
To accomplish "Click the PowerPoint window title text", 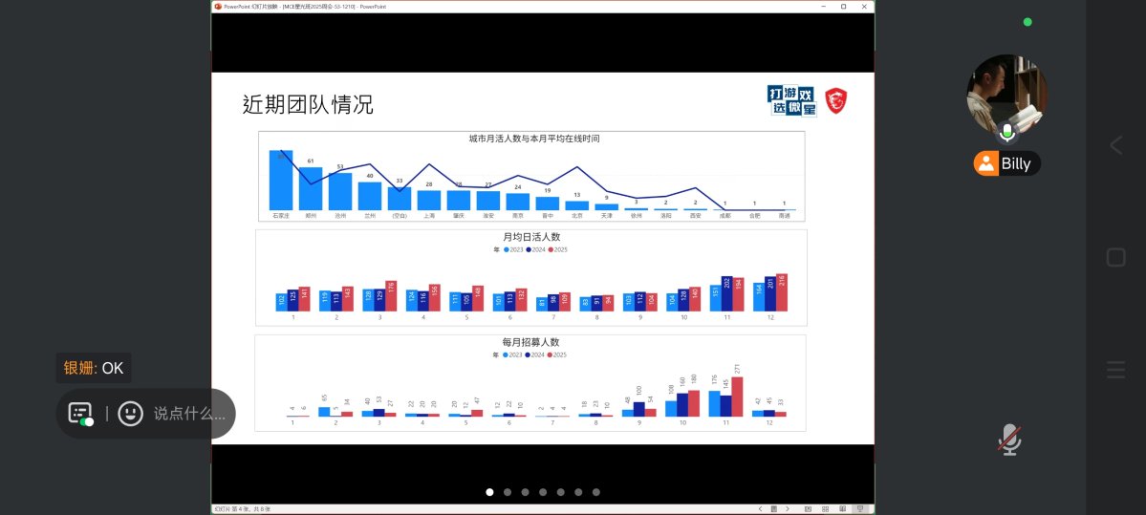I will tap(306, 6).
